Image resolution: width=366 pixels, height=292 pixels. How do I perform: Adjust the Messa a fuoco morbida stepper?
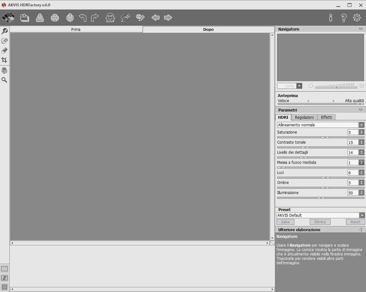pyautogui.click(x=362, y=163)
